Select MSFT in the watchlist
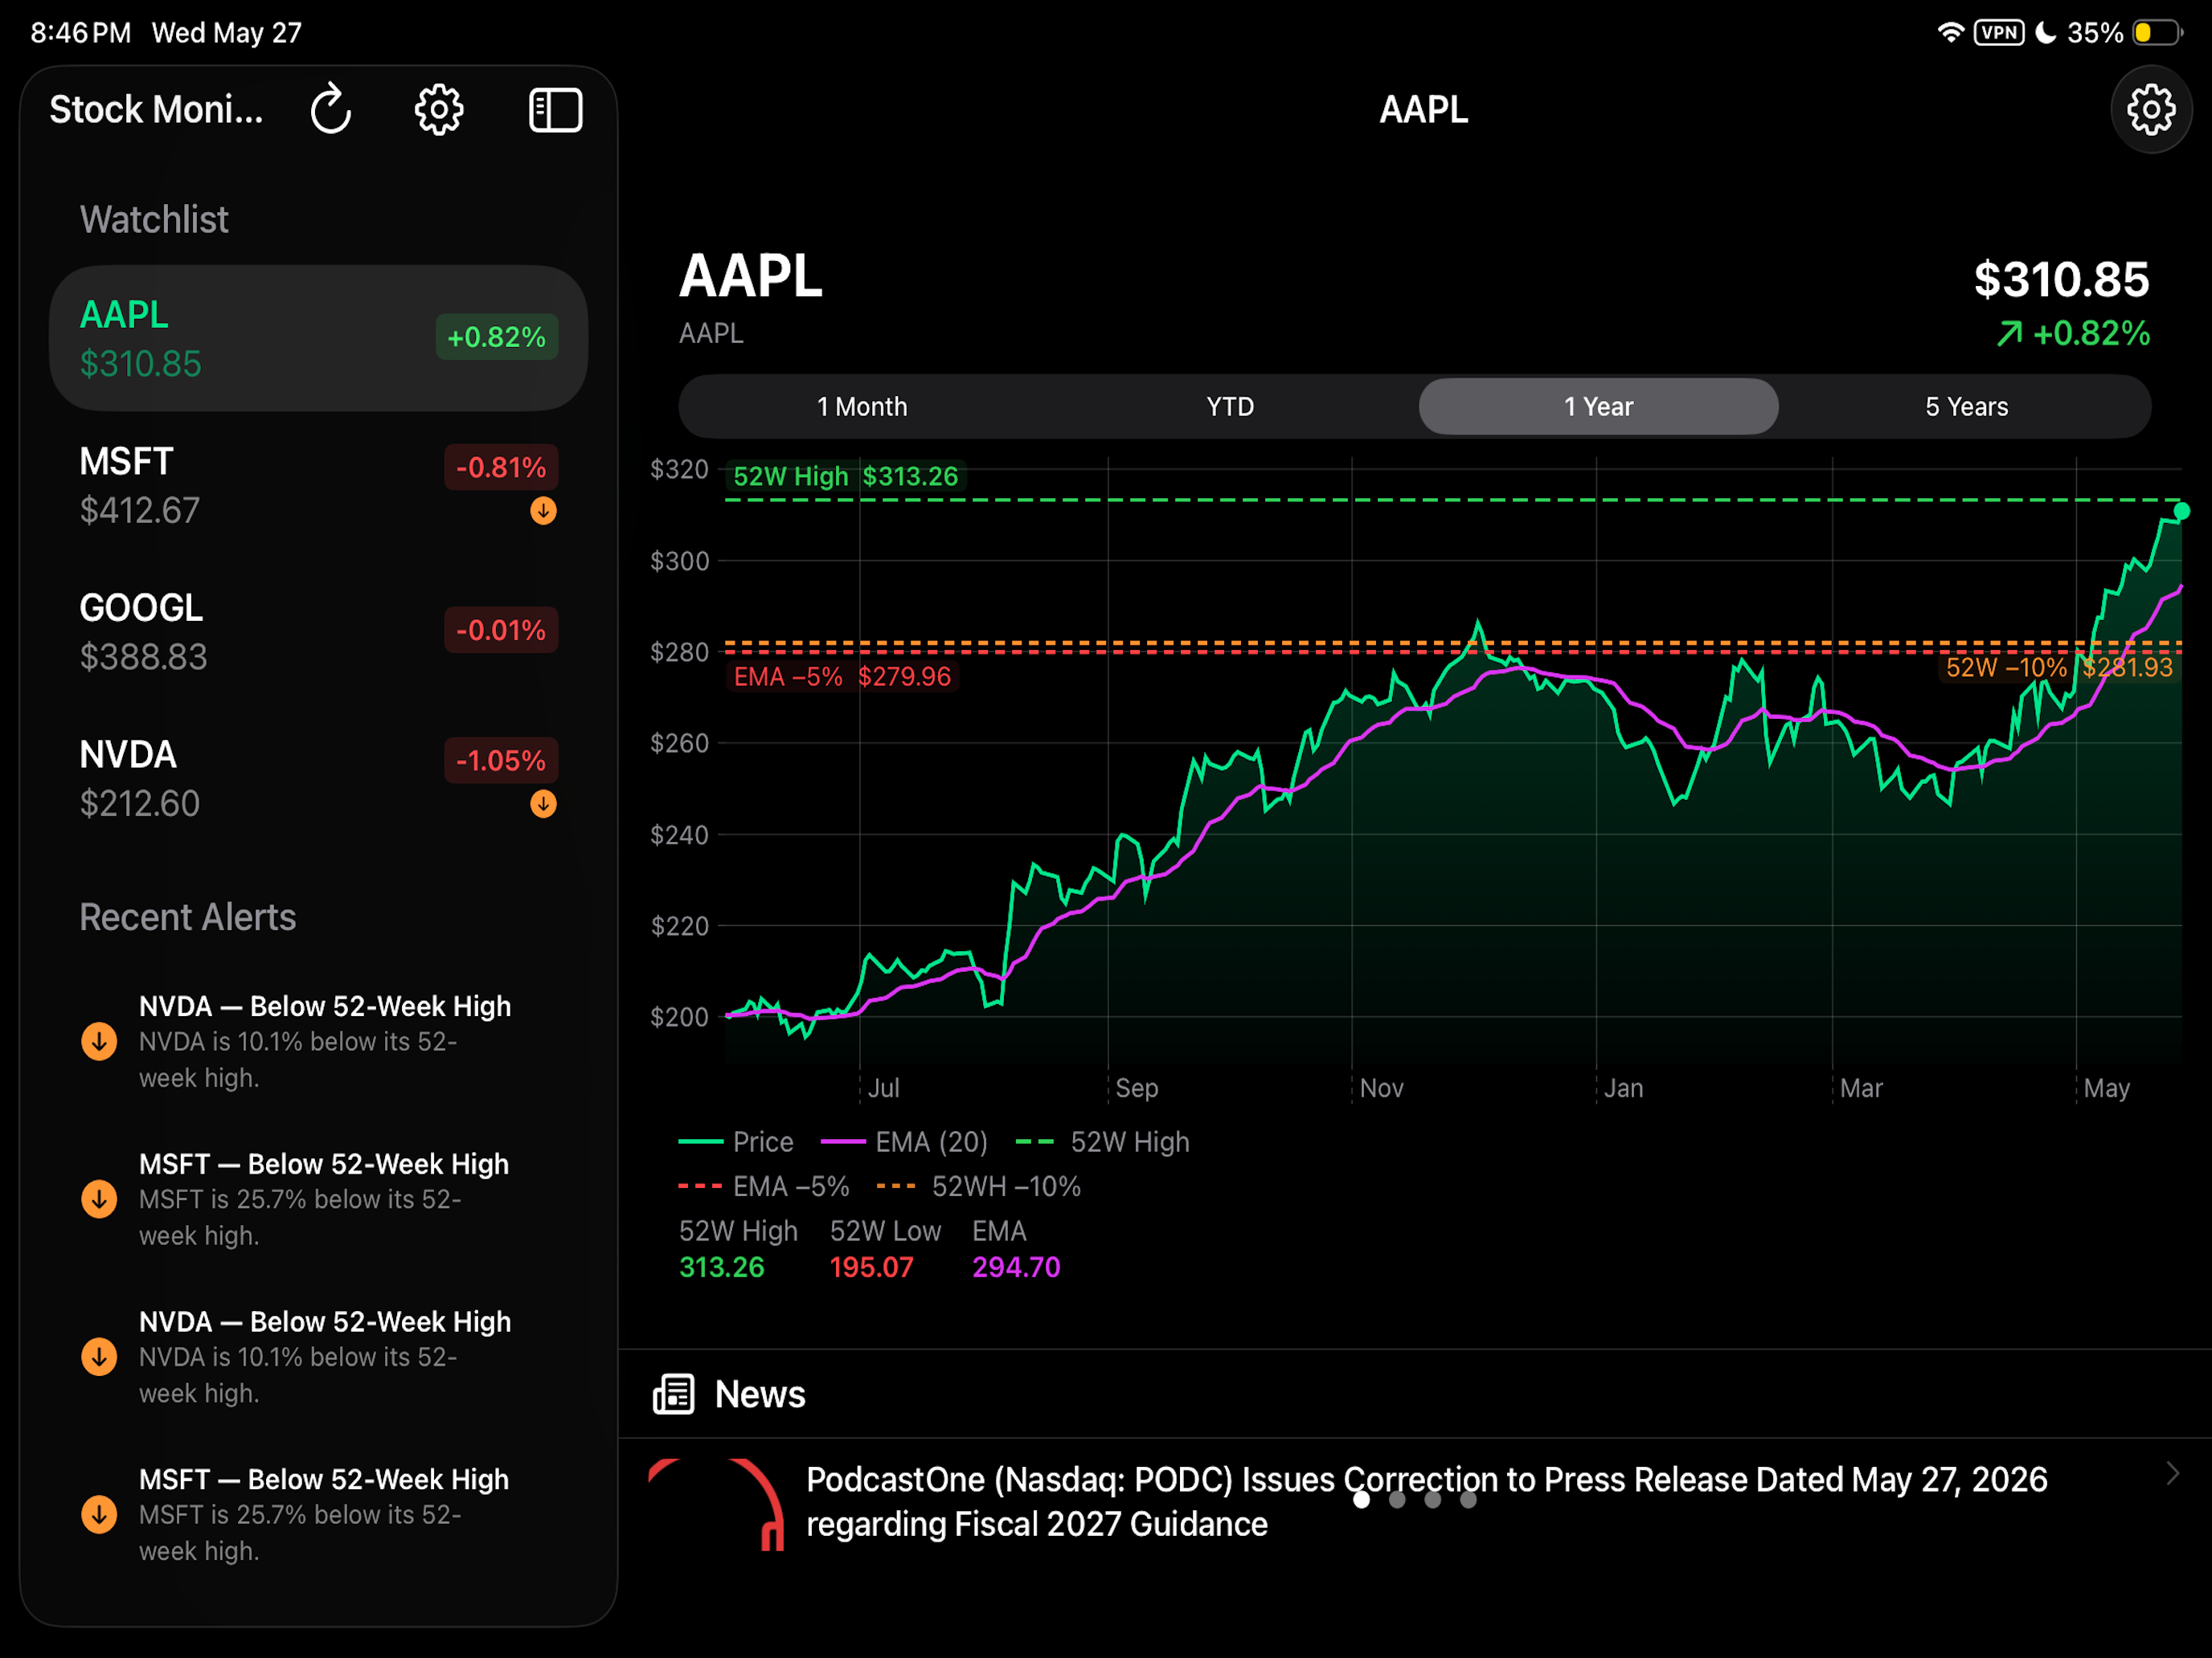This screenshot has height=1658, width=2212. (x=318, y=486)
